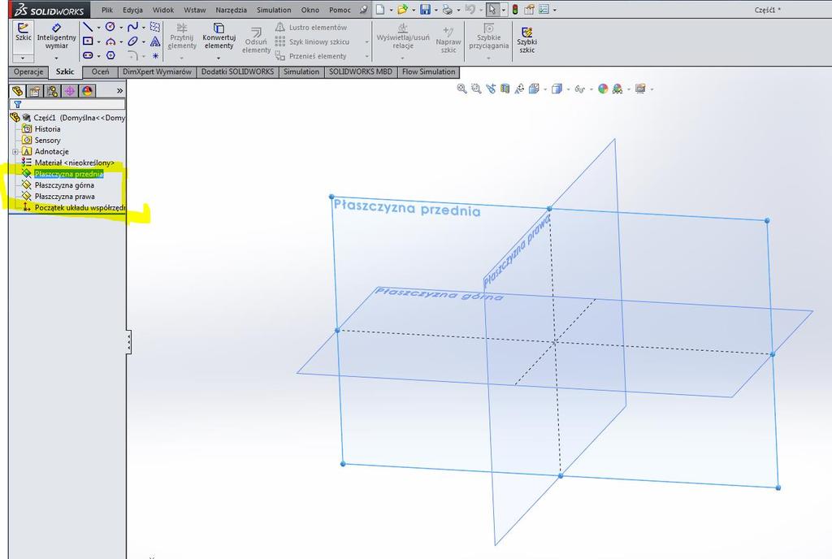Screen dimensions: 832x559
Task: Open the Edycja menu
Action: click(x=132, y=10)
